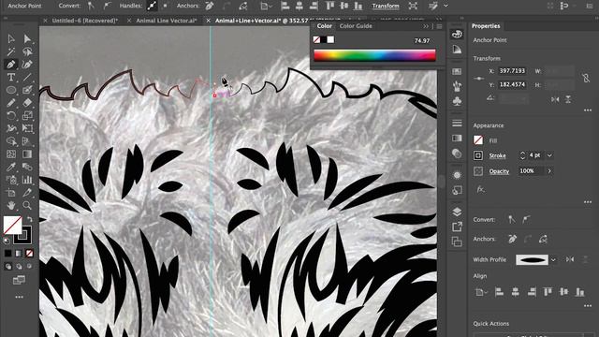Select the Gradient tool in the toolbar
This screenshot has height=337, width=599.
tap(27, 154)
